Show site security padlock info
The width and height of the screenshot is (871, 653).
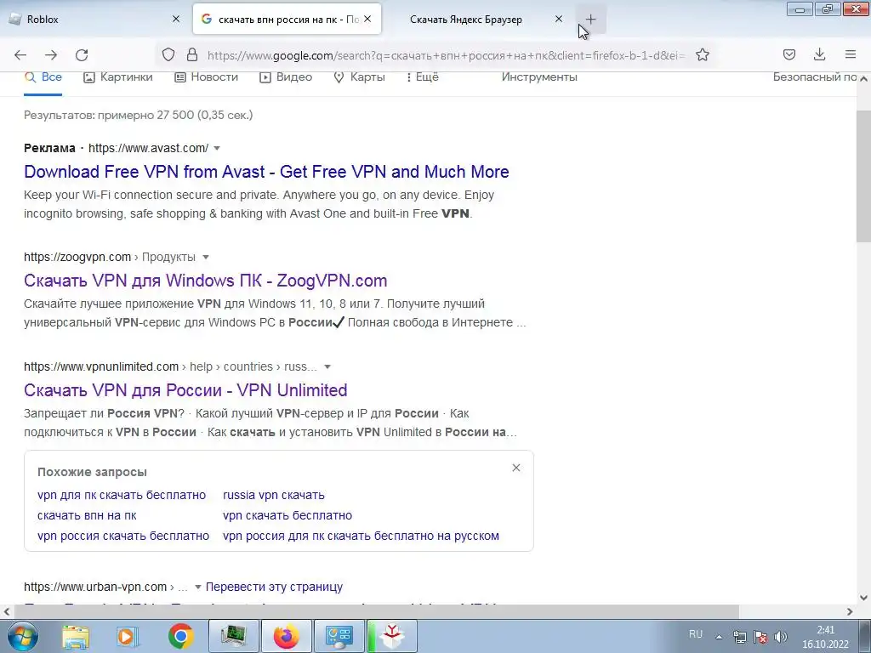click(x=192, y=54)
